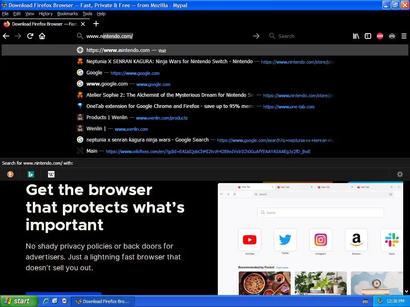Launch Windows Media Player quick launch

pyautogui.click(x=64, y=301)
